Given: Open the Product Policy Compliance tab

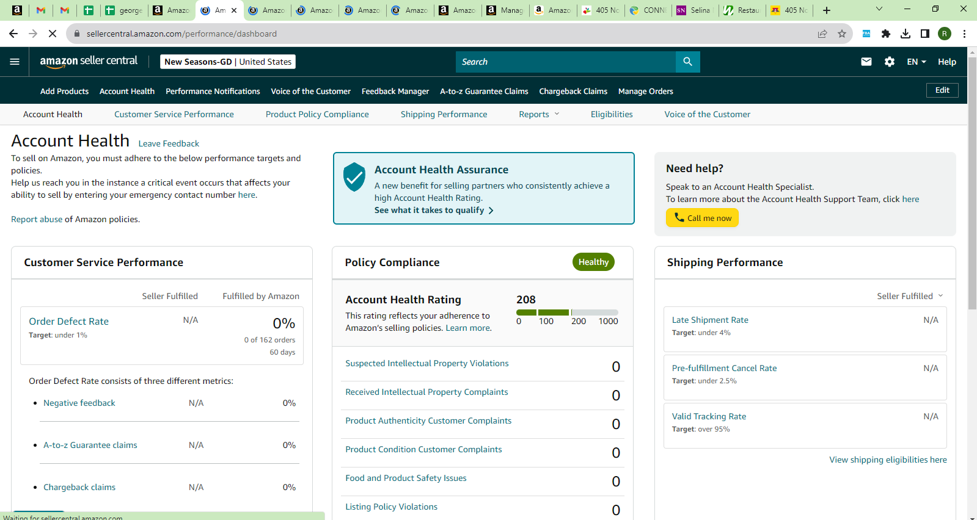Looking at the screenshot, I should (317, 114).
